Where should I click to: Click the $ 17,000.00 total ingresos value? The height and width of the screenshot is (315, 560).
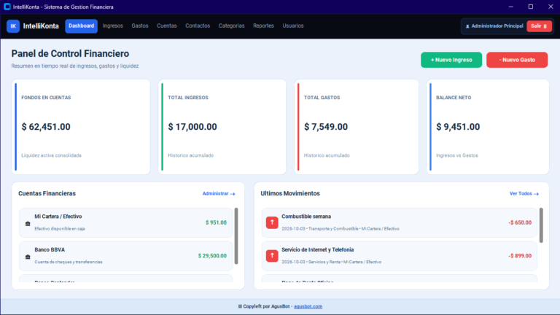(x=192, y=127)
